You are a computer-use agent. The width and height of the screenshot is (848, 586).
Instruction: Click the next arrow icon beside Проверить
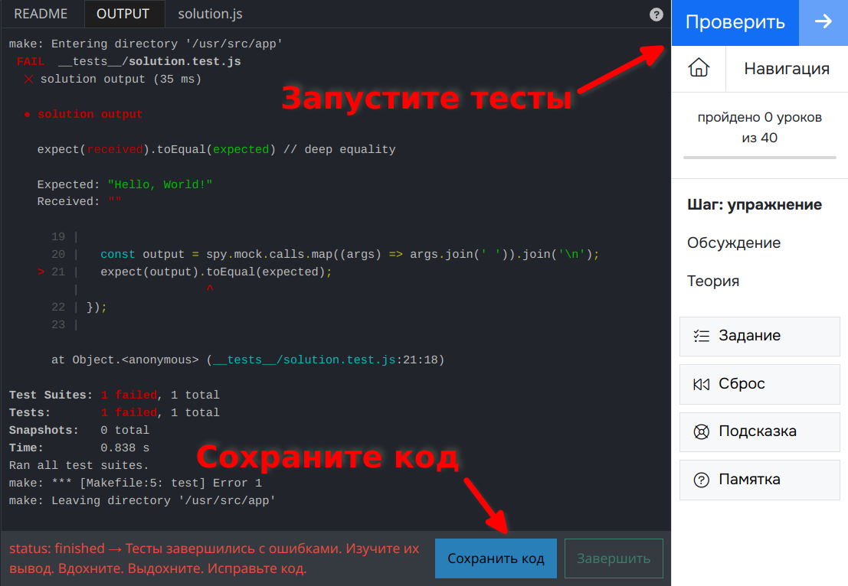click(x=823, y=22)
